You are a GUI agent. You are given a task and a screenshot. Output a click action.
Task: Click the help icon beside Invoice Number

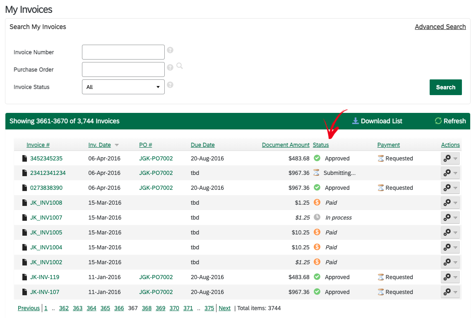[x=170, y=50]
